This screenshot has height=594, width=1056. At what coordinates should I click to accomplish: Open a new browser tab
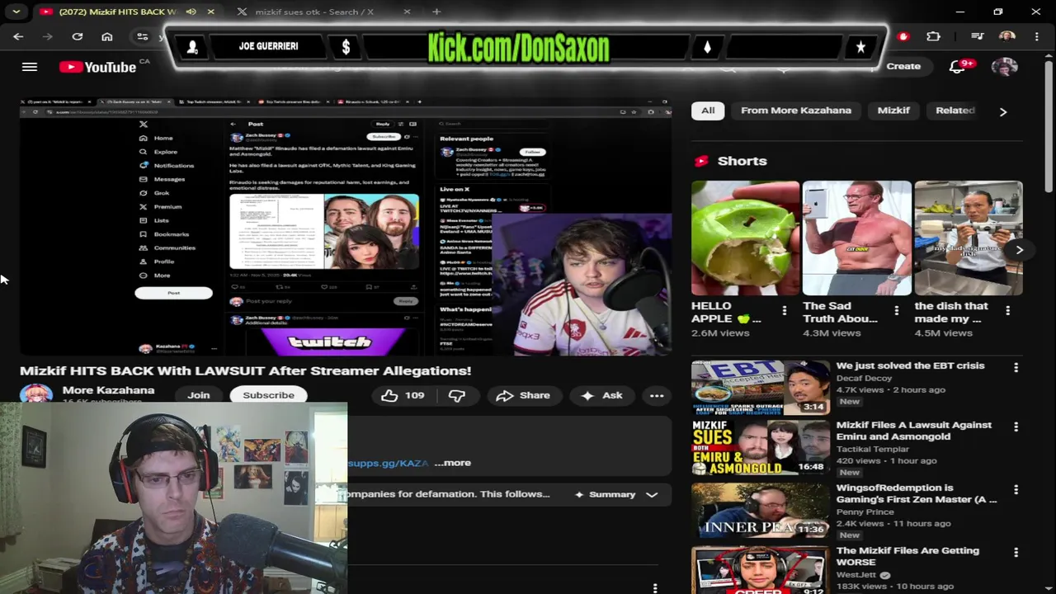(x=436, y=12)
